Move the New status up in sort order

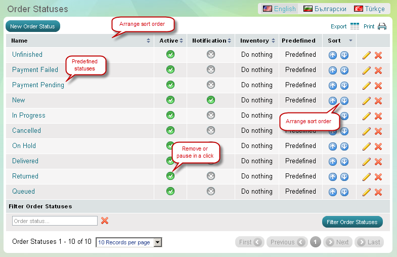(333, 100)
